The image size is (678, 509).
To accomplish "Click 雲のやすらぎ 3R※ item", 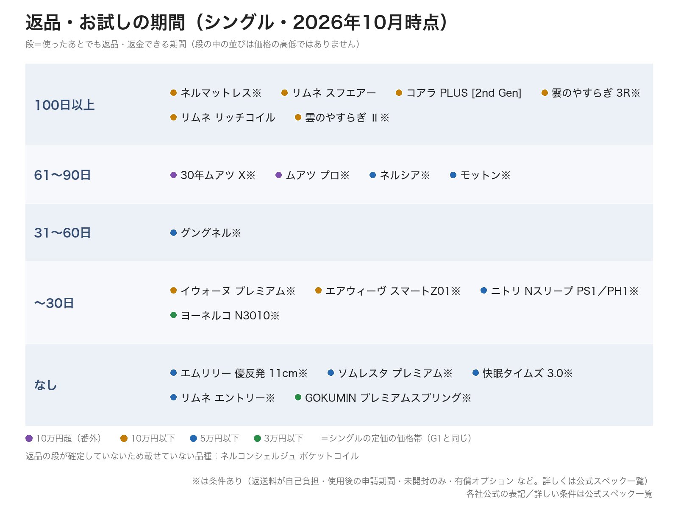I will tap(591, 93).
